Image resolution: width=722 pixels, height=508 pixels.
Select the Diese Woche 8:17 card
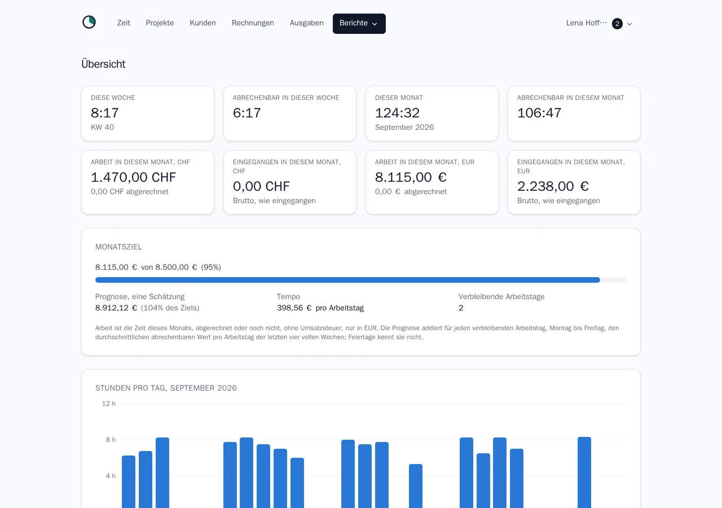pyautogui.click(x=148, y=113)
